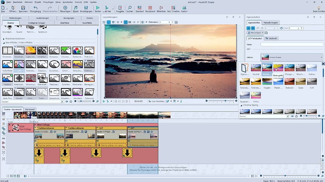This screenshot has width=325, height=182.
Task: Click the Minivorlagen button
Action: 254,33
